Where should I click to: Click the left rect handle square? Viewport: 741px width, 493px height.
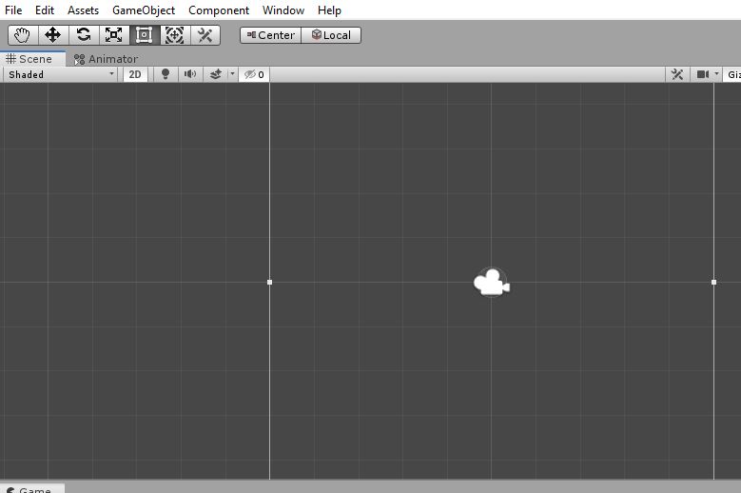(270, 282)
